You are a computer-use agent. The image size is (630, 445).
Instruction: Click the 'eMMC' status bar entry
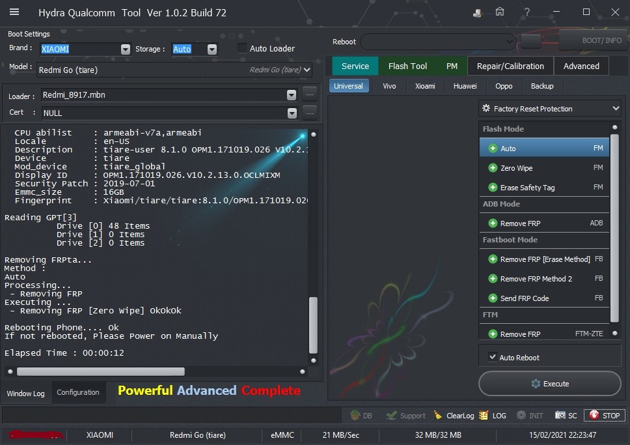[x=282, y=435]
